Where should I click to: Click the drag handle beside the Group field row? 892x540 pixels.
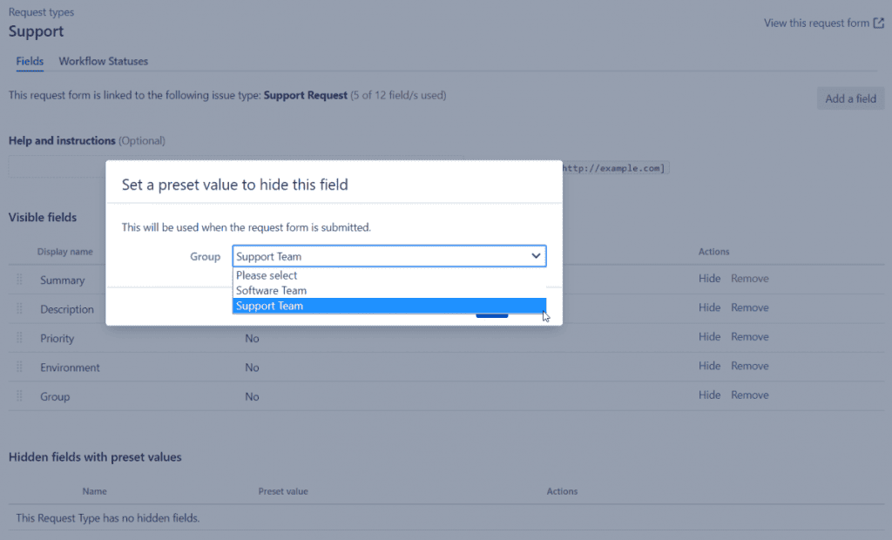(18, 396)
